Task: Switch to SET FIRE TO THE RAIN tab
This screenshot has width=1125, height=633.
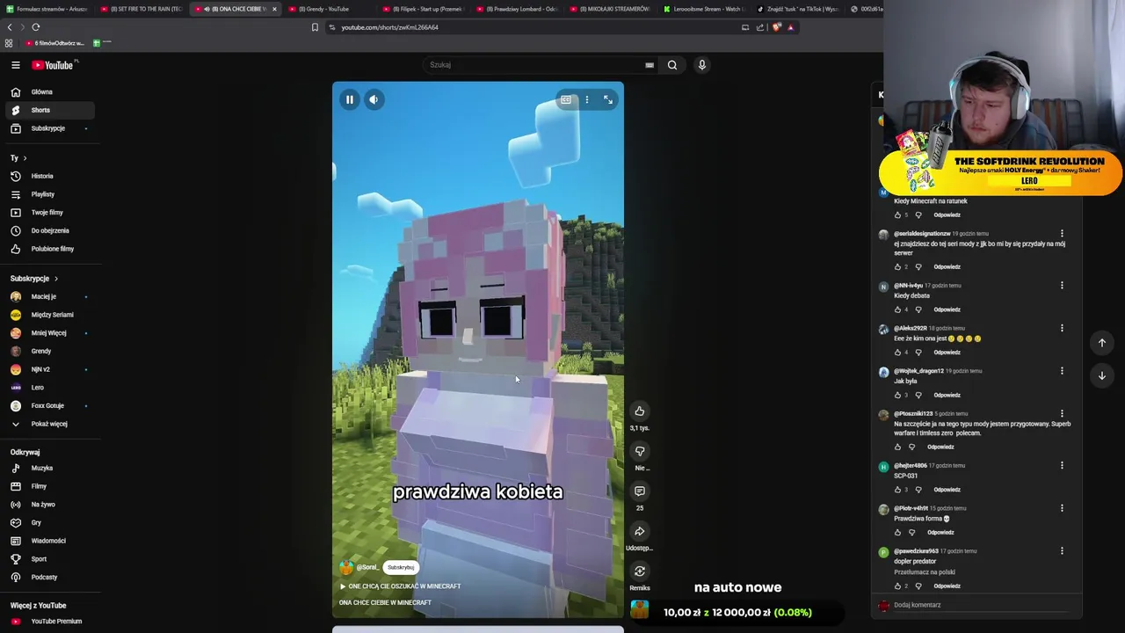Action: click(141, 9)
